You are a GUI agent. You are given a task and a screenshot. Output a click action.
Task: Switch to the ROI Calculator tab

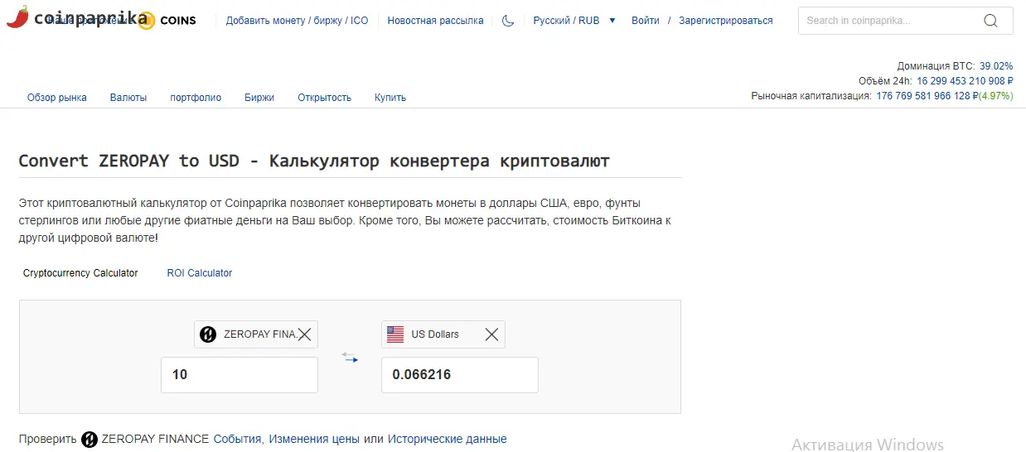point(200,273)
